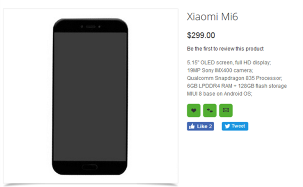Image resolution: width=303 pixels, height=187 pixels.
Task: Click the MIUI 8 Android OS line
Action: click(219, 94)
